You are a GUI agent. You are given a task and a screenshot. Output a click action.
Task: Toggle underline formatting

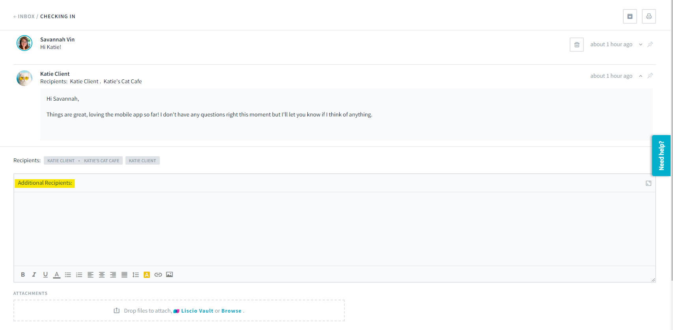tap(45, 275)
